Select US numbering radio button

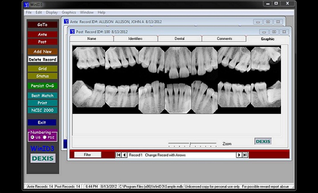tap(33, 137)
